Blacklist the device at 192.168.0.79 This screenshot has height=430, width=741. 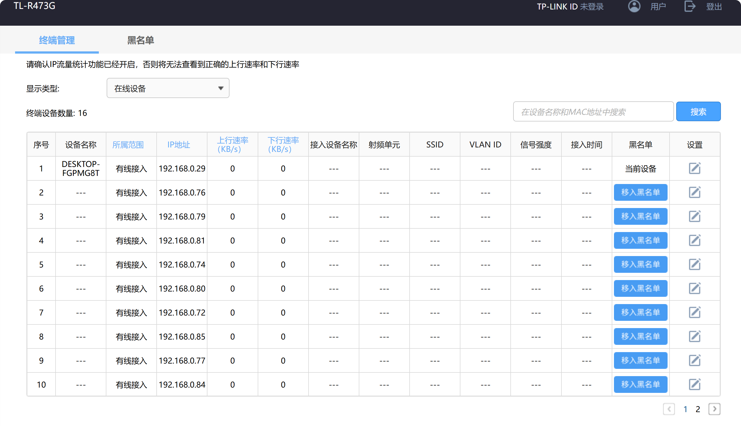click(640, 216)
